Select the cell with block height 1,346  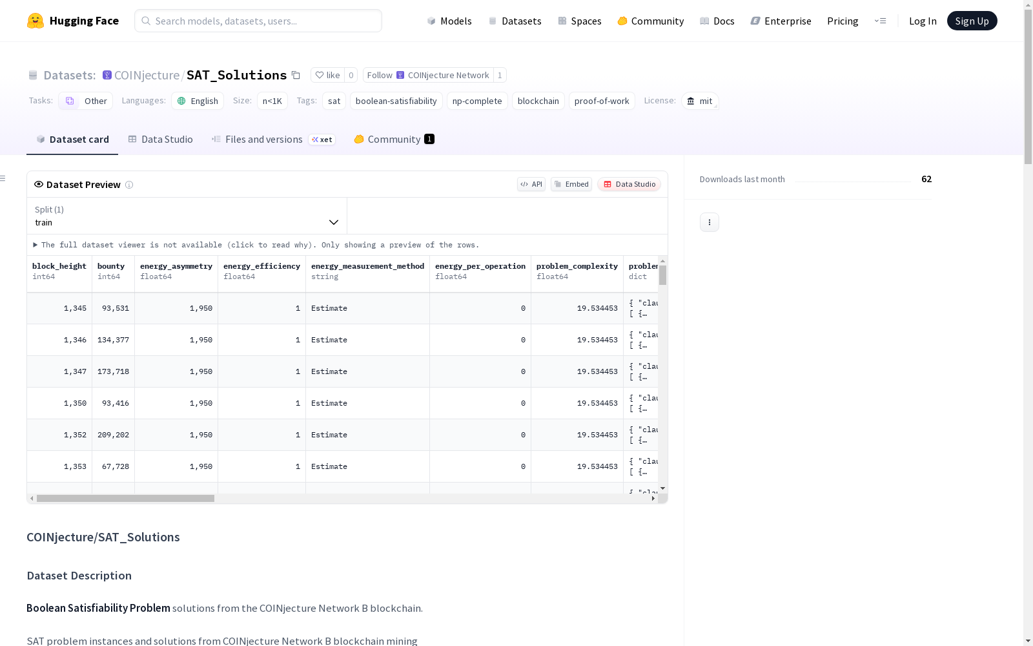coord(59,340)
